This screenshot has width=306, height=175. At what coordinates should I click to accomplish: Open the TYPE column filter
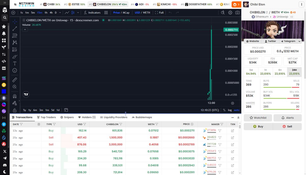(54, 124)
